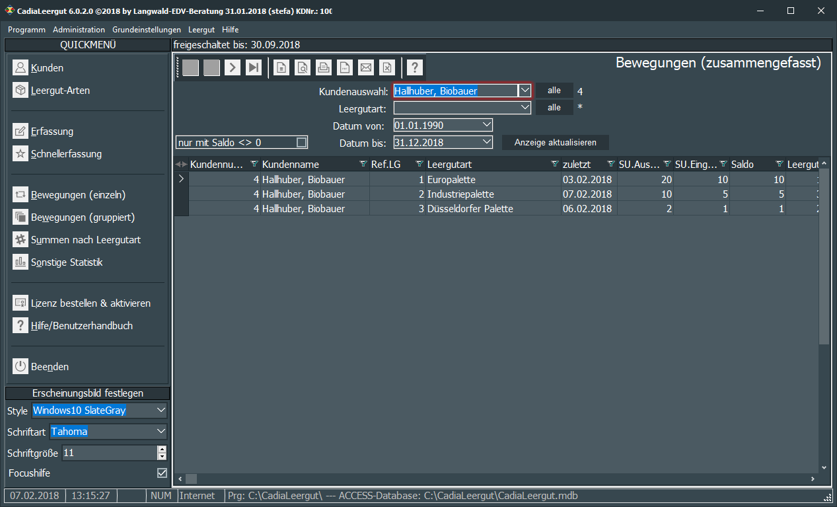The width and height of the screenshot is (837, 507).
Task: Open the Style dropdown list
Action: 161,410
